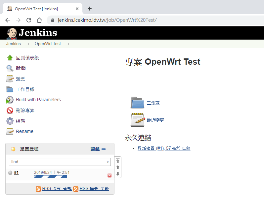The width and height of the screenshot is (264, 223).
Task: Click the page-down arrow in build history
Action: (x=118, y=174)
